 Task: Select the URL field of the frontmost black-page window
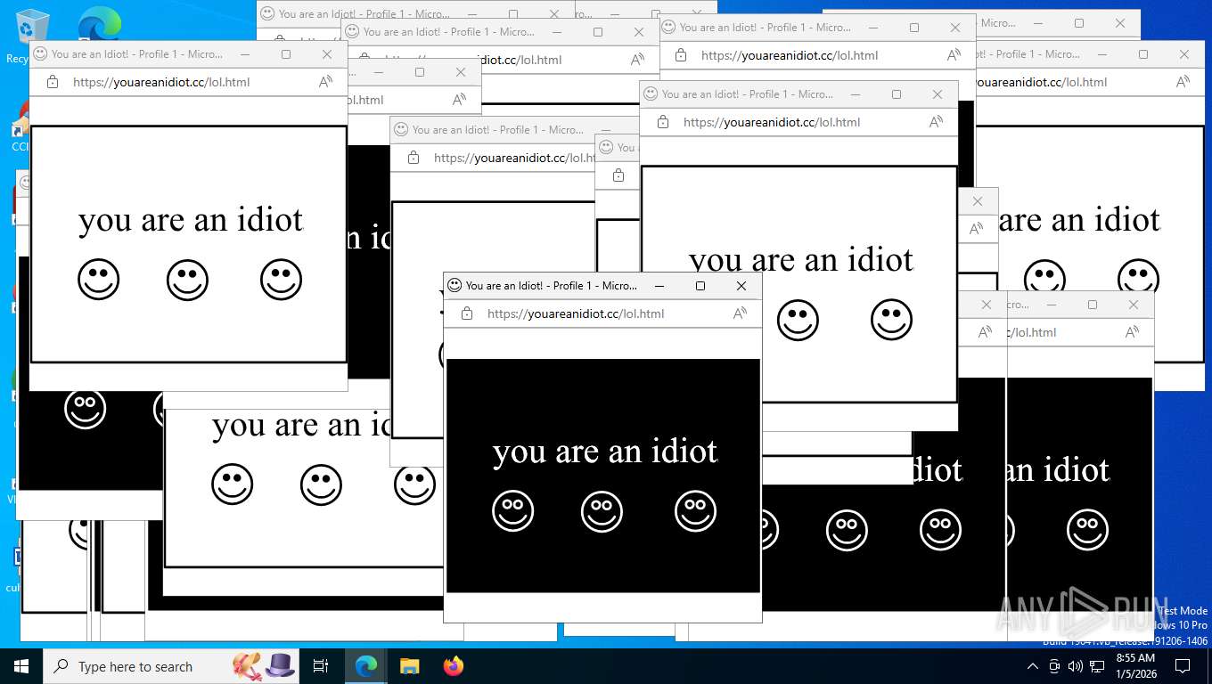coord(576,313)
